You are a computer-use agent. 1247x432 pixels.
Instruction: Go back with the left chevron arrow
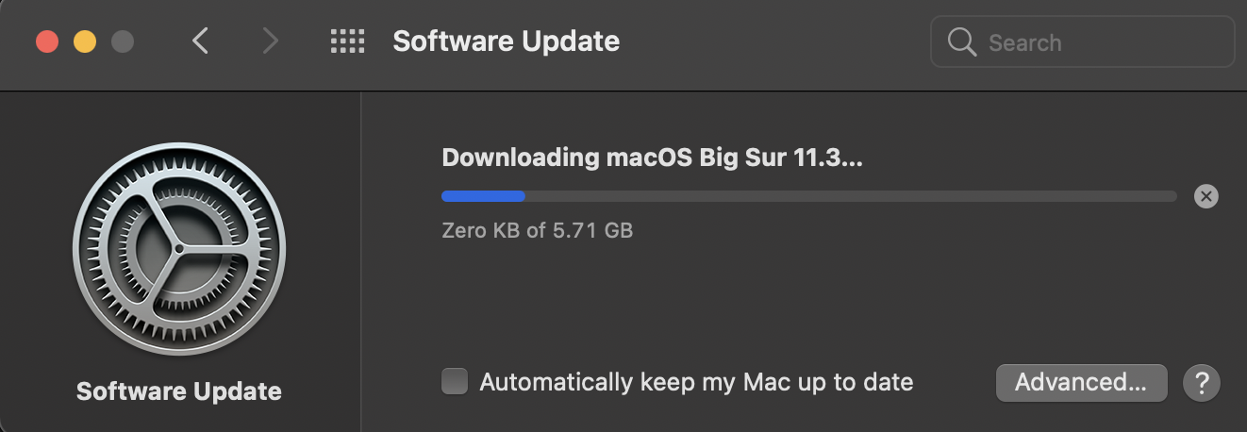pos(199,42)
